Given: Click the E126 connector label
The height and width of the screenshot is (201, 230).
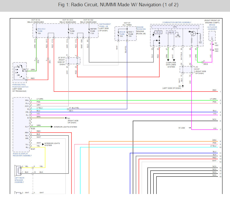Looking at the screenshot, I should 33,128.
